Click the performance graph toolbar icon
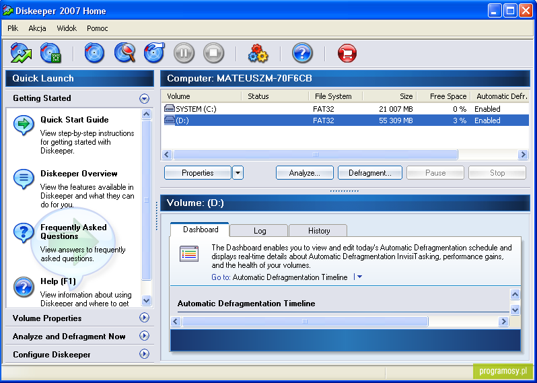 click(21, 53)
